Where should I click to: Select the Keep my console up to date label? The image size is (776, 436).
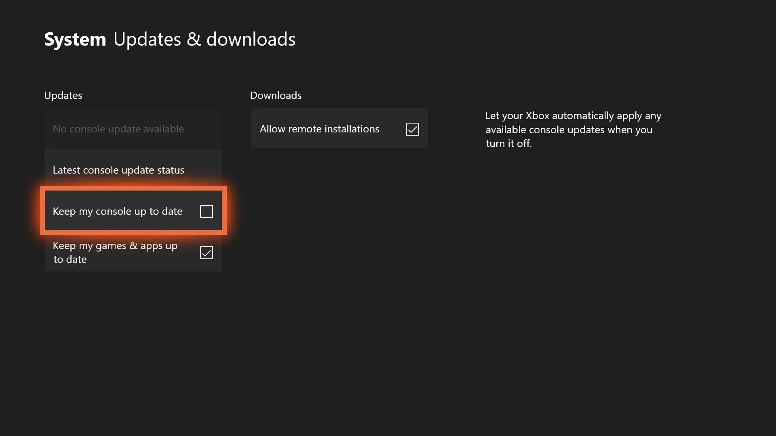[x=117, y=212]
